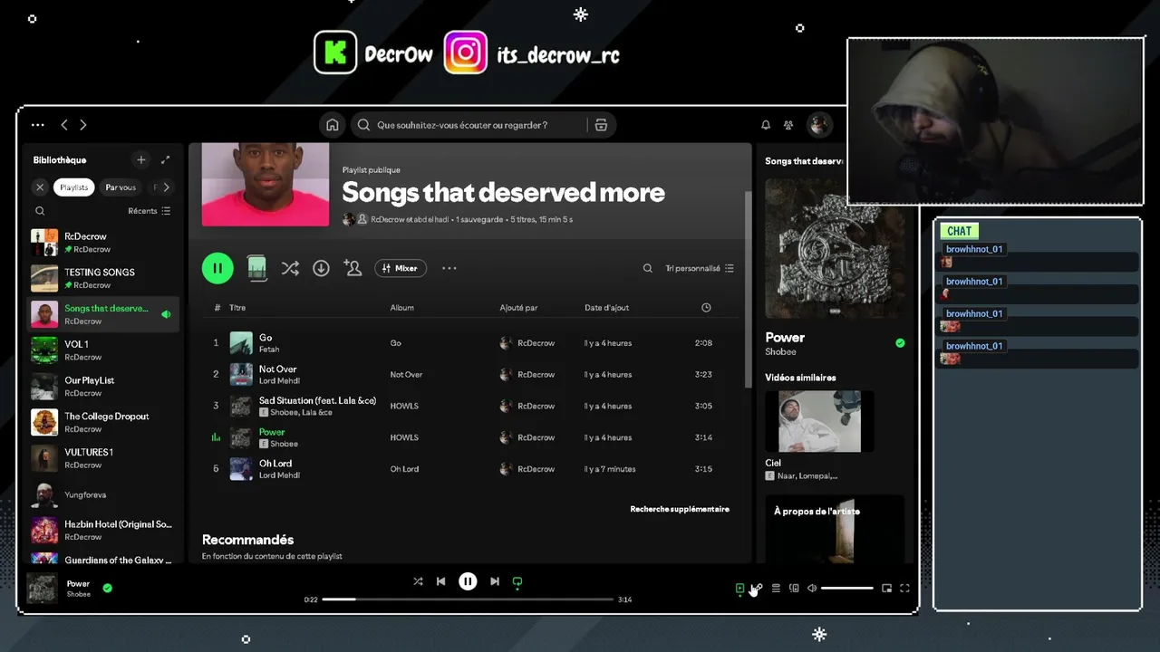The image size is (1160, 652).
Task: Expand the library panel to full view
Action: 165,159
